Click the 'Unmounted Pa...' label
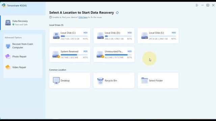 click(114, 51)
